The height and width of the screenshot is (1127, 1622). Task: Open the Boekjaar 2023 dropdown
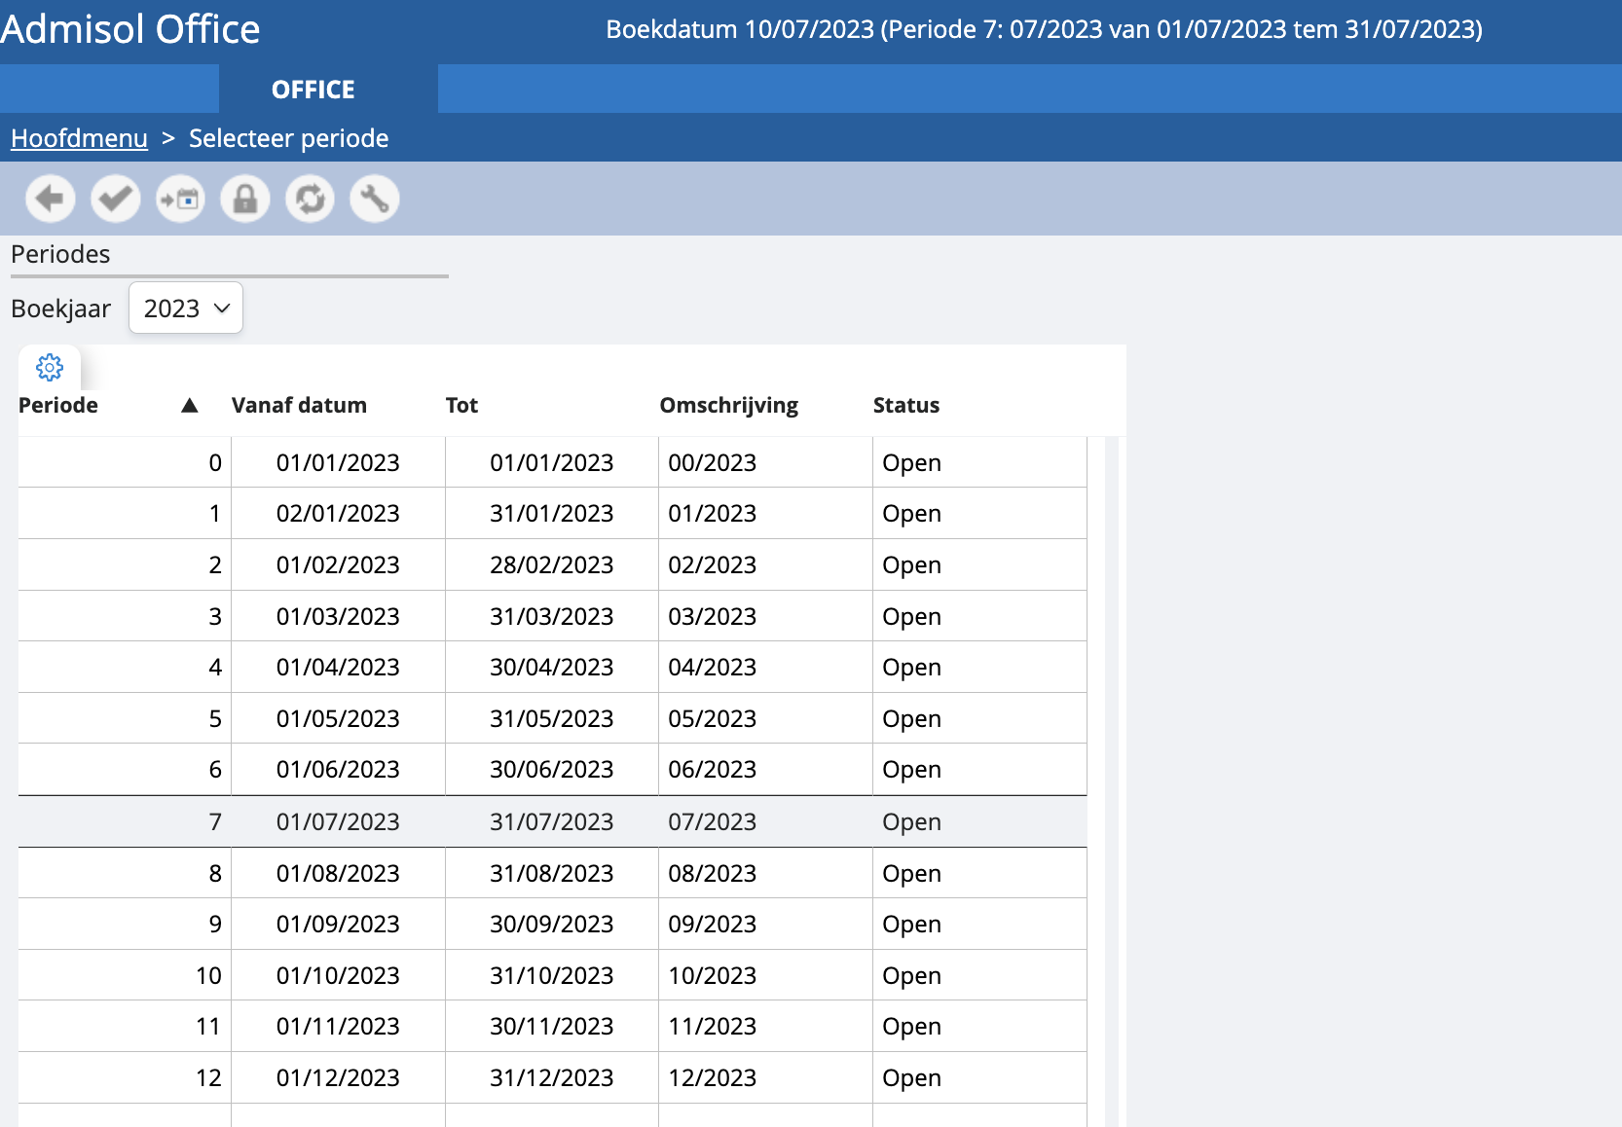[x=186, y=309]
